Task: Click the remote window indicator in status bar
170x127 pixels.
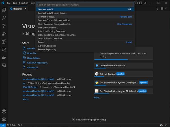Action: pyautogui.click(x=3, y=125)
